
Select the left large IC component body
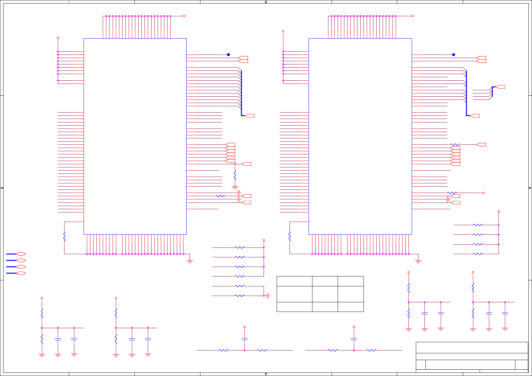tap(135, 136)
